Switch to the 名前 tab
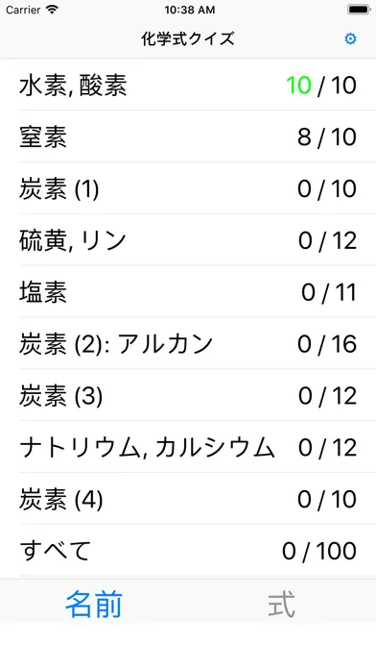This screenshot has width=376, height=669. pyautogui.click(x=94, y=605)
